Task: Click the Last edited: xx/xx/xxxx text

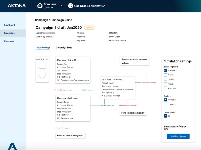Action: [x=45, y=33]
